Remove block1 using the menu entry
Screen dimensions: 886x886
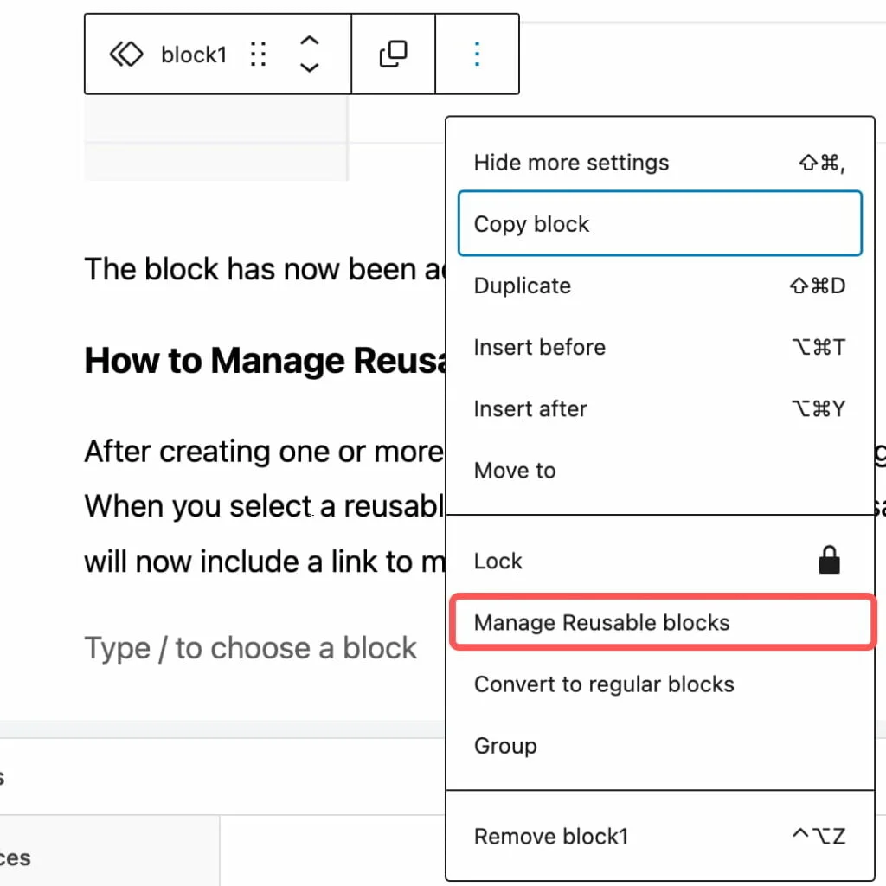(x=552, y=836)
